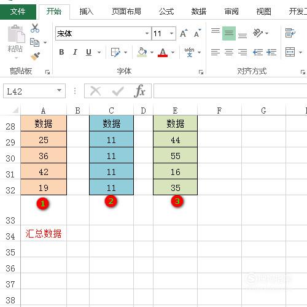Toggle align text right
Screen dimensions: 307x307
tap(243, 52)
